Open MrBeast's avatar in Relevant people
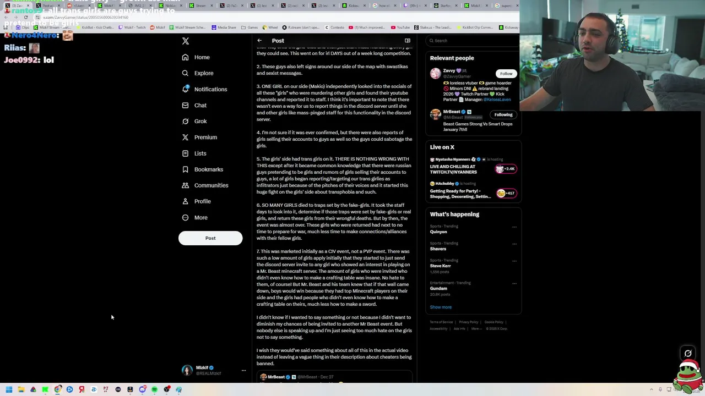The height and width of the screenshot is (396, 705). pyautogui.click(x=436, y=114)
